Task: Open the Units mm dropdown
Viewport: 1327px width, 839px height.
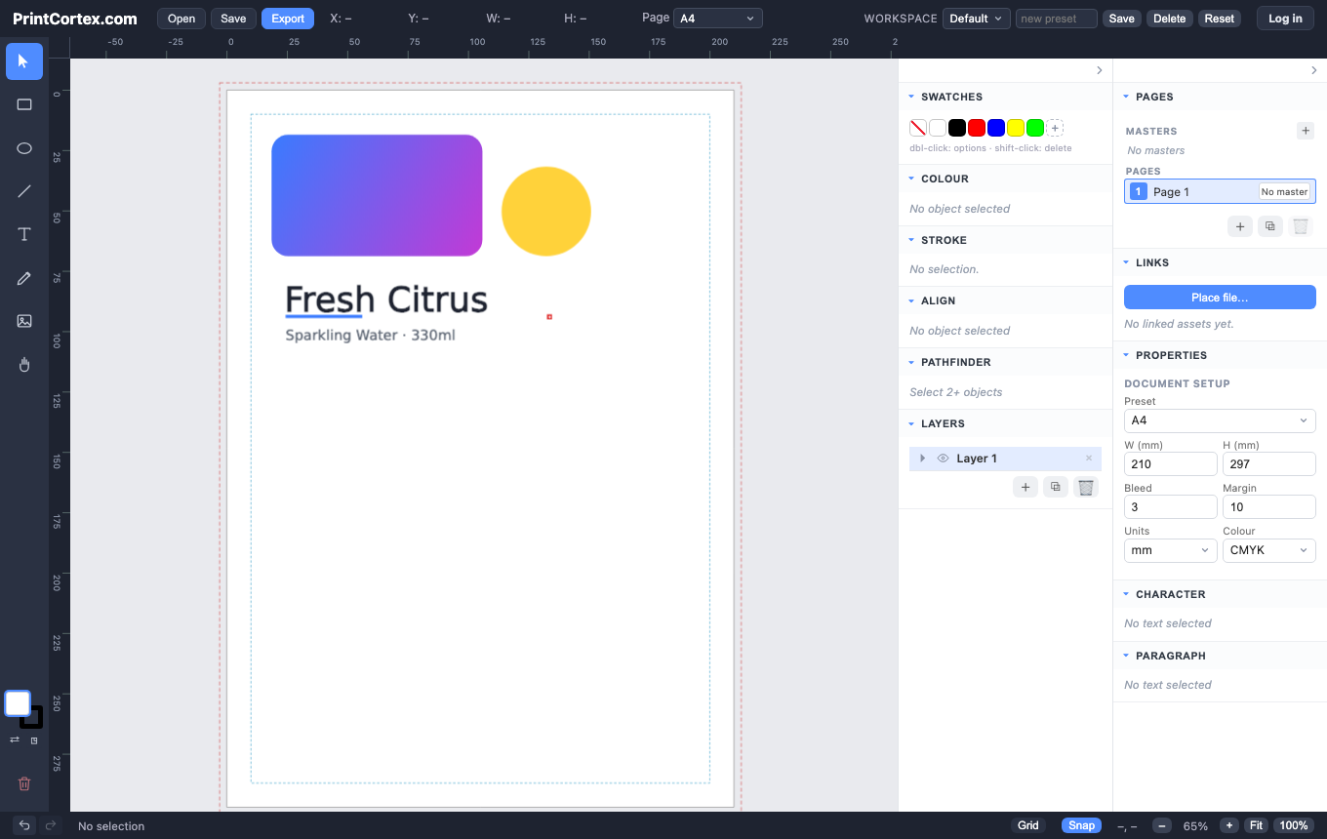Action: point(1171,550)
